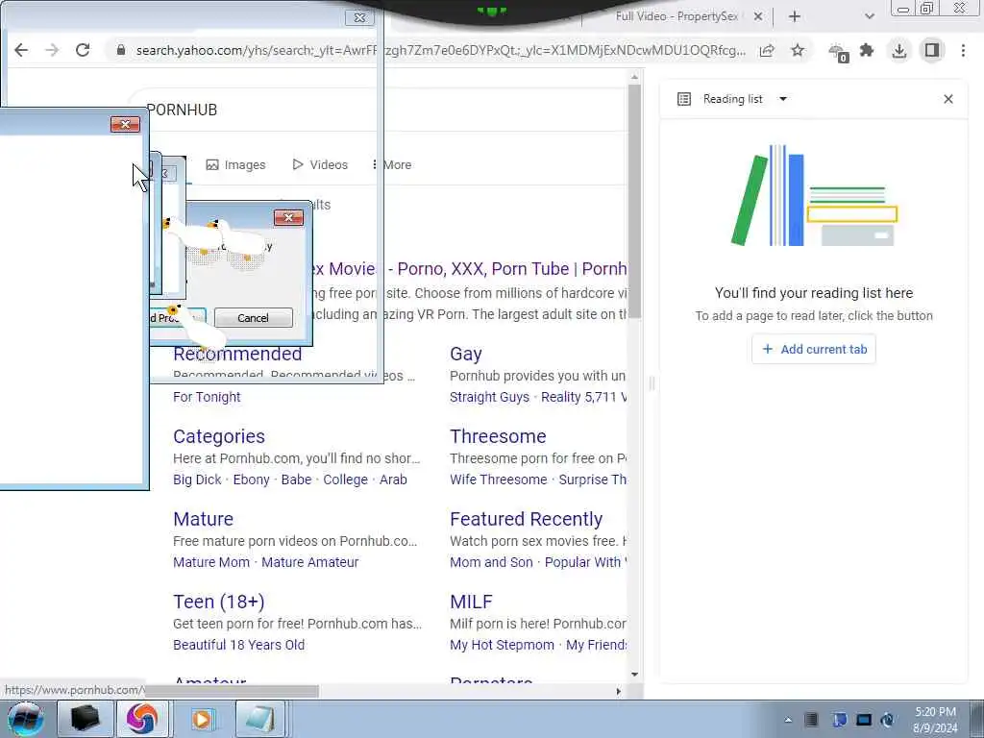Toggle the side panel icon
The image size is (984, 738).
(x=932, y=50)
